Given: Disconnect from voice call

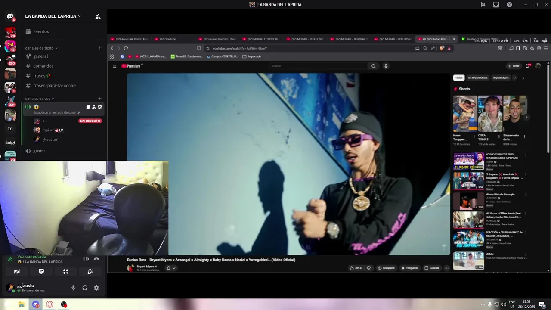Looking at the screenshot, I should 96,259.
